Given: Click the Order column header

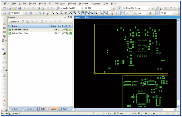Looking at the screenshot, I should point(53,26).
